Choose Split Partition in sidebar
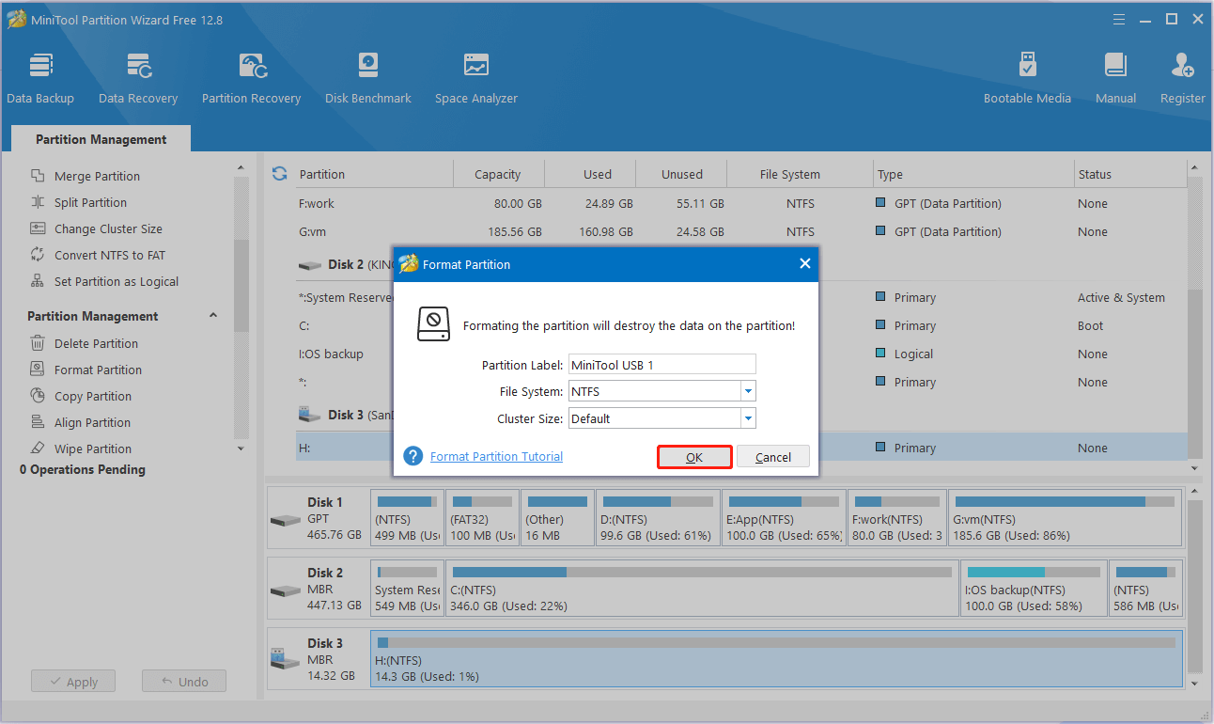The width and height of the screenshot is (1214, 724). pos(90,202)
